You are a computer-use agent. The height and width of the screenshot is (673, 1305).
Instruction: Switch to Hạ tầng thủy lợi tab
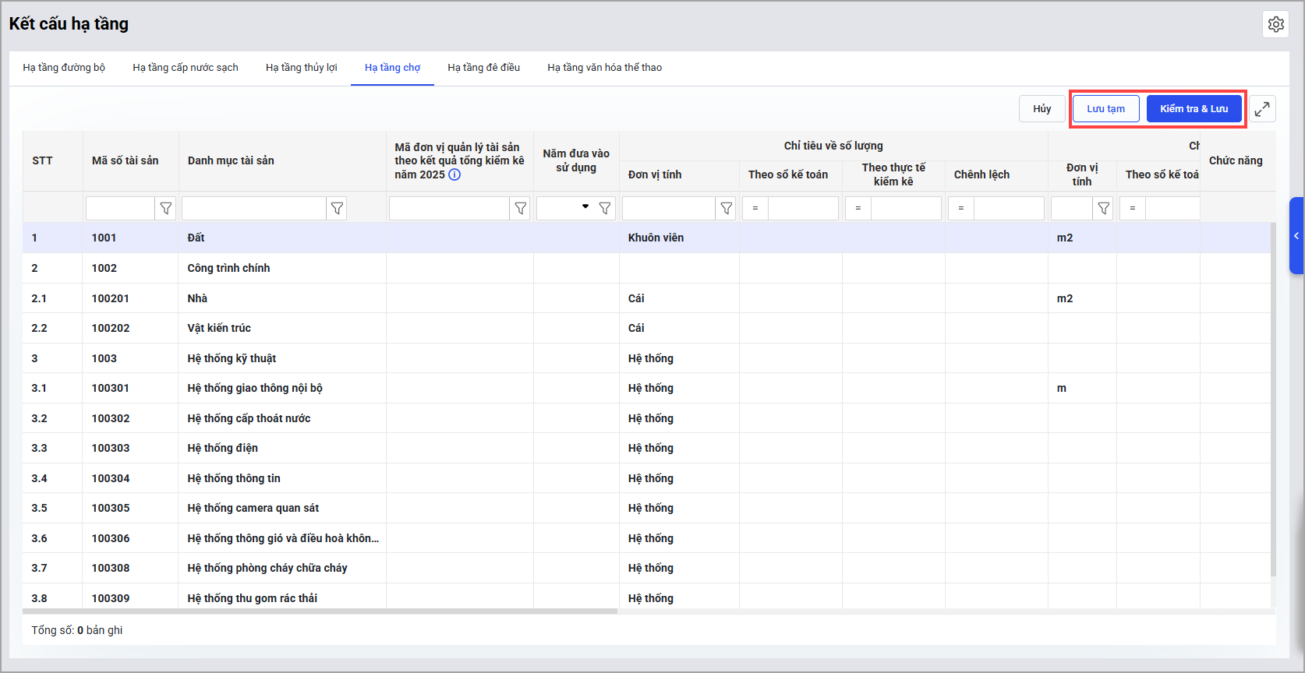[301, 68]
